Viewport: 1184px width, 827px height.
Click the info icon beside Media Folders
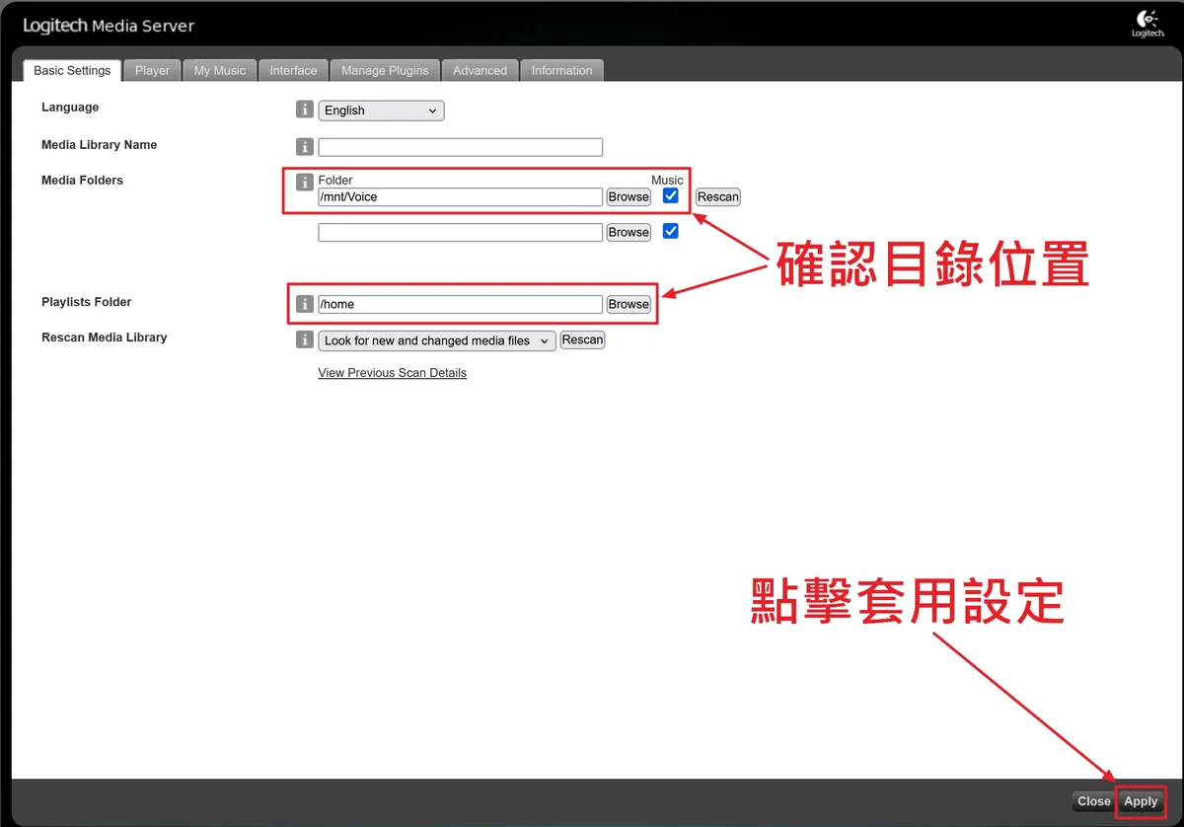pos(305,183)
